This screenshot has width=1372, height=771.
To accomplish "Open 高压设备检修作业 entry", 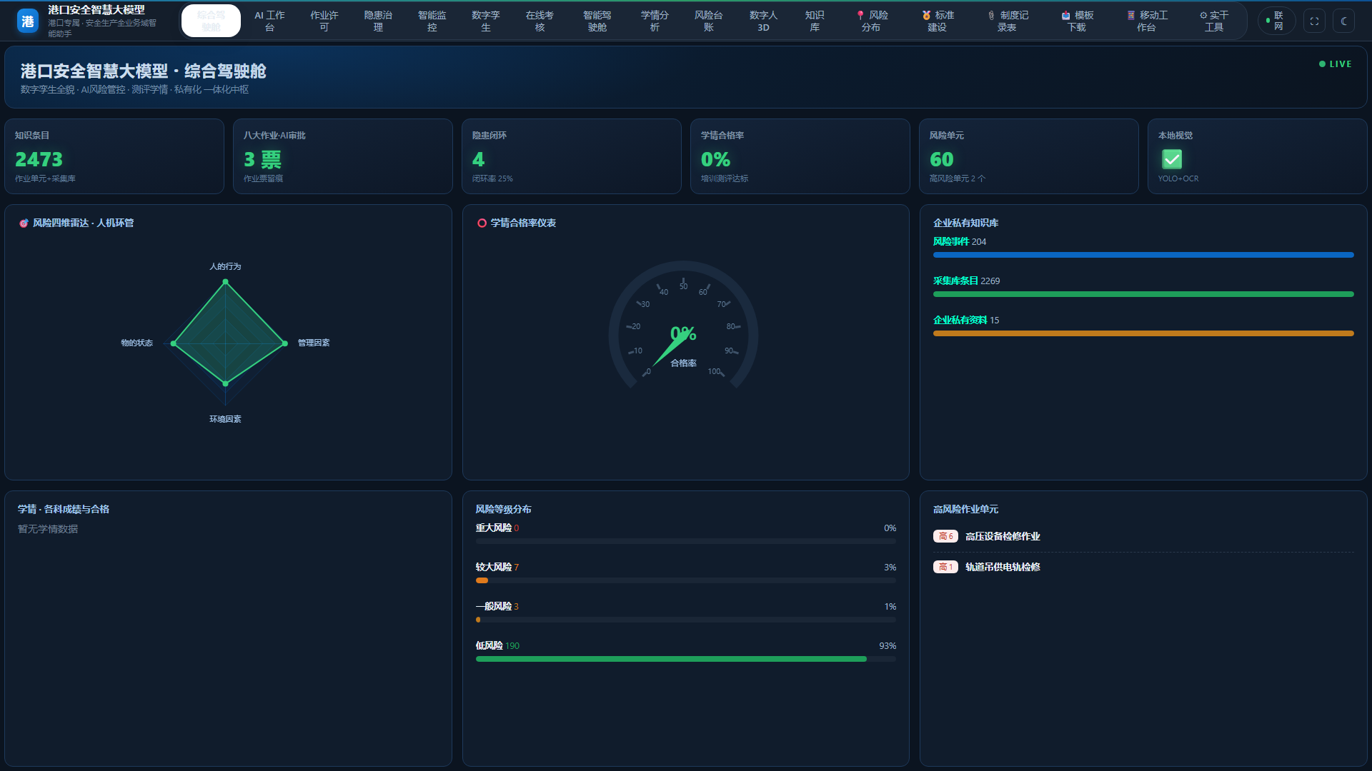I will point(1003,536).
